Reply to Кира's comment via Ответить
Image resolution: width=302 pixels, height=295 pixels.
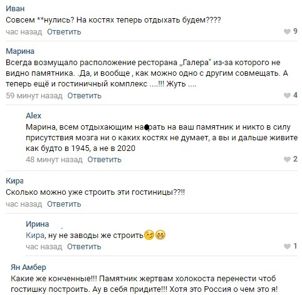[x=64, y=204]
